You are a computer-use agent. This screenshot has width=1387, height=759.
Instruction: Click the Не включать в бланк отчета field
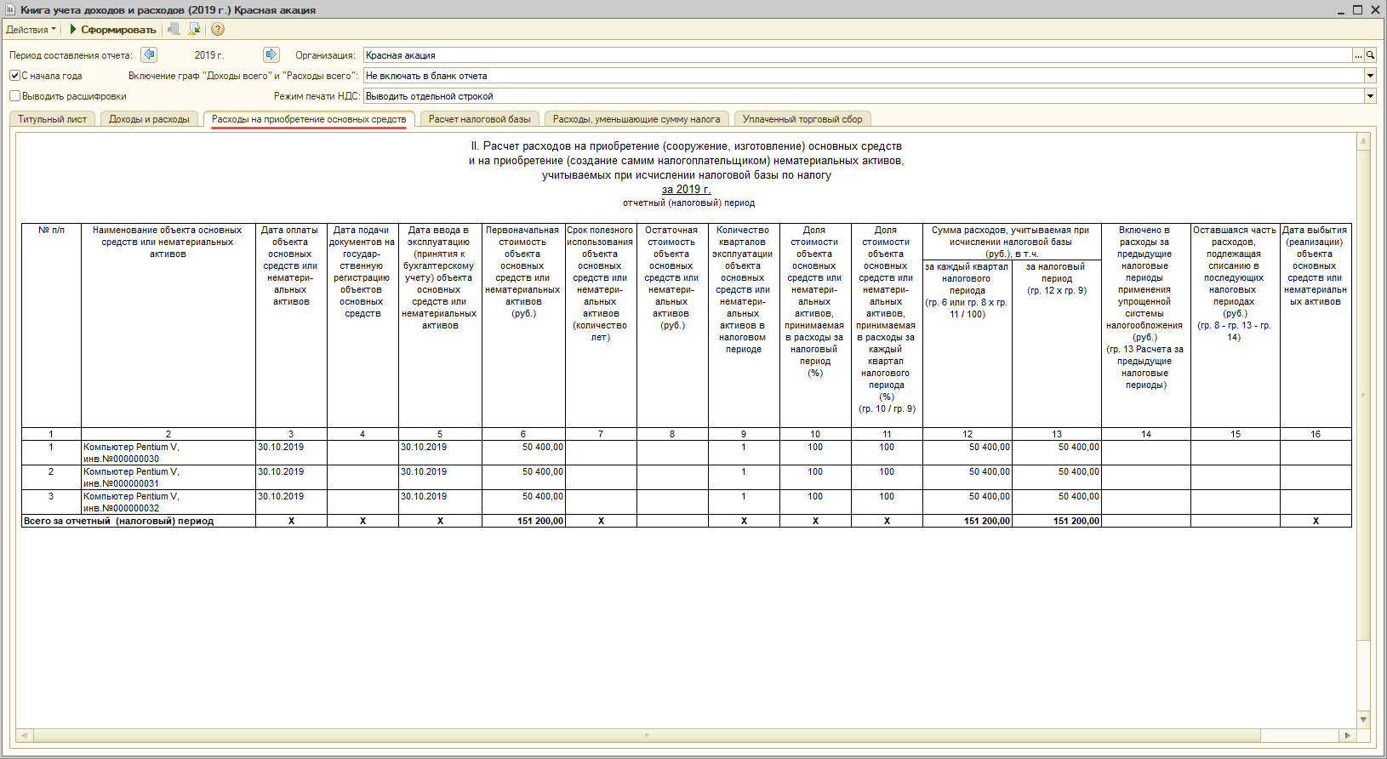(x=864, y=76)
